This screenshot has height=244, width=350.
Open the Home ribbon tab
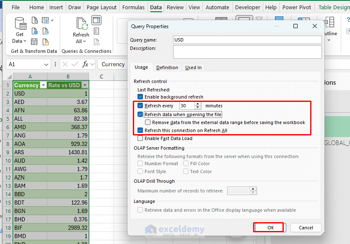coord(36,8)
